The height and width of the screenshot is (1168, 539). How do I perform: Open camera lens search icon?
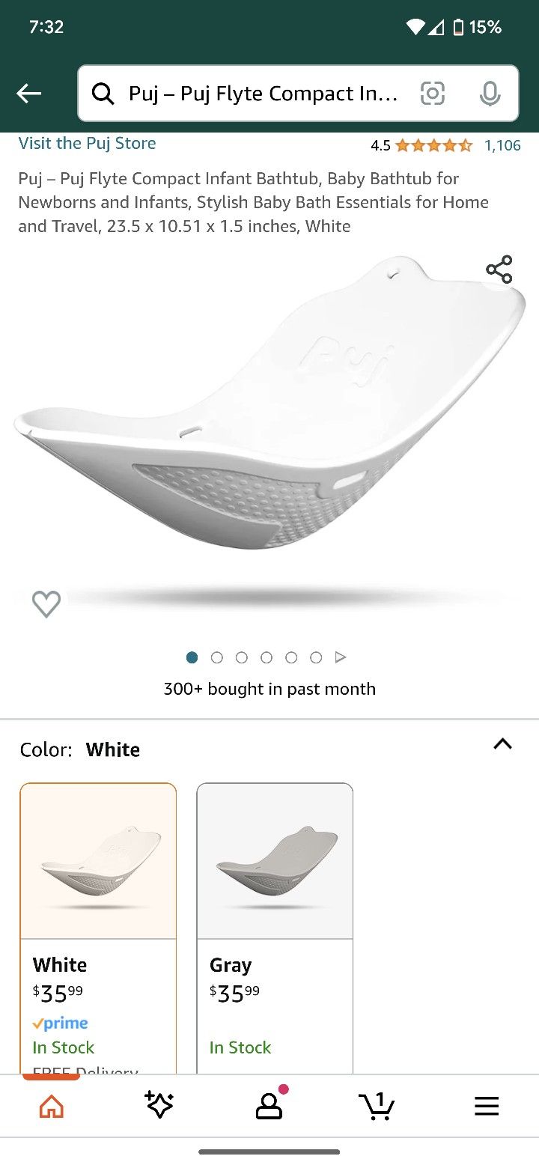click(433, 94)
